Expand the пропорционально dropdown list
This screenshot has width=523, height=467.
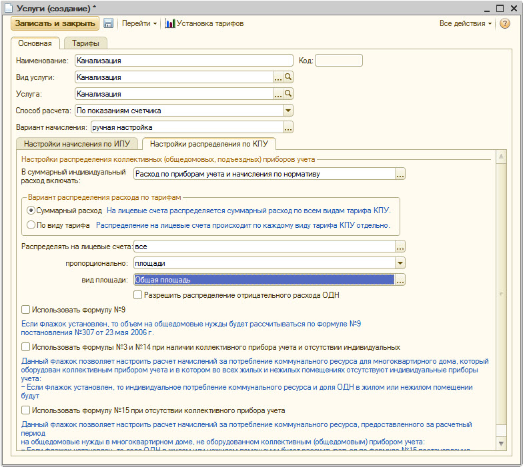[400, 263]
